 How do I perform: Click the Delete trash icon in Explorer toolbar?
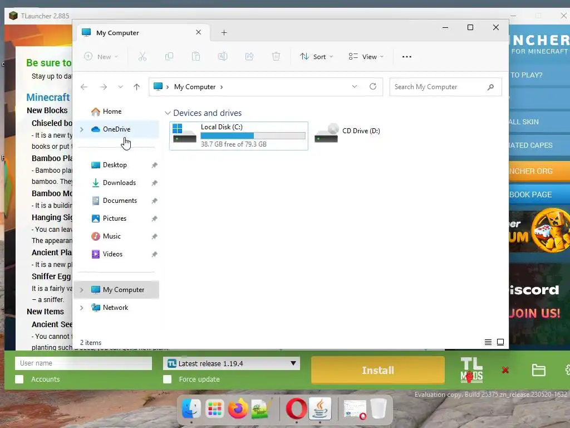coord(276,56)
